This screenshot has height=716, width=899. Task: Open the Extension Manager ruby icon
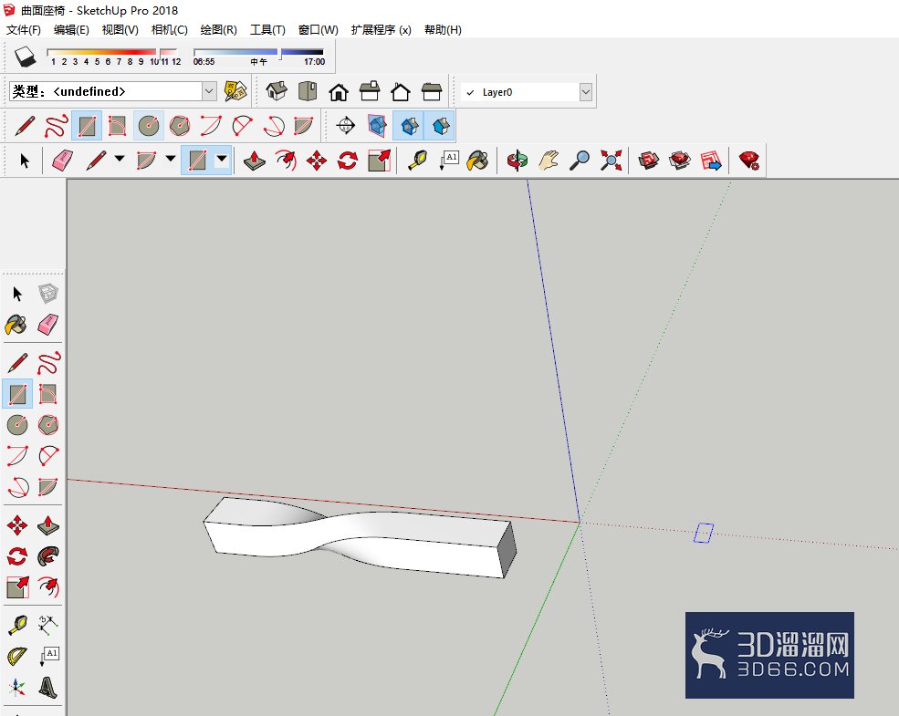(748, 161)
